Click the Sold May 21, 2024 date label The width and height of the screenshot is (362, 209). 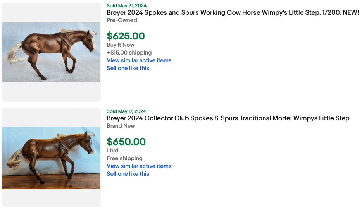tap(126, 5)
